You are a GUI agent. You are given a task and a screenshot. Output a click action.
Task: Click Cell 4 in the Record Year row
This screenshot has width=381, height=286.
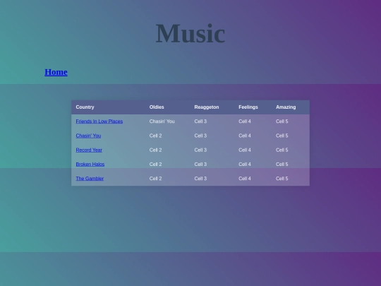[245, 150]
